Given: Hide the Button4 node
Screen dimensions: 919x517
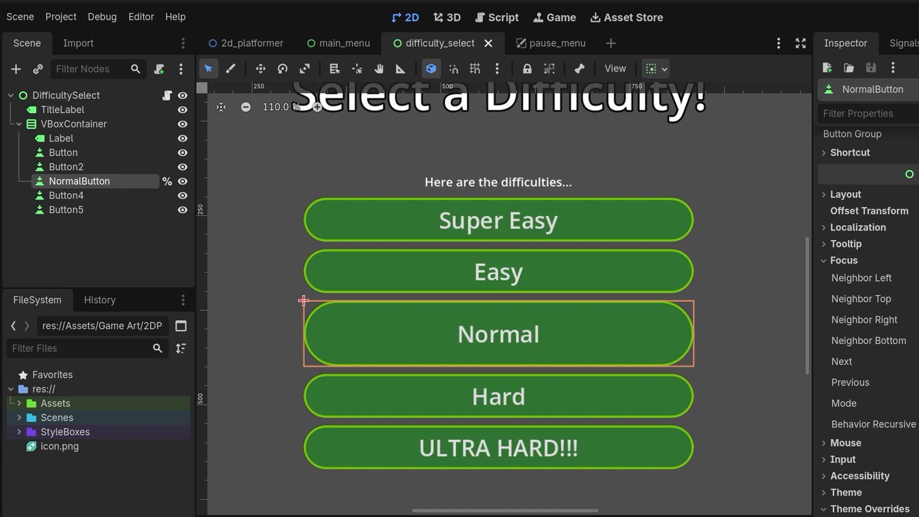Looking at the screenshot, I should click(x=182, y=196).
